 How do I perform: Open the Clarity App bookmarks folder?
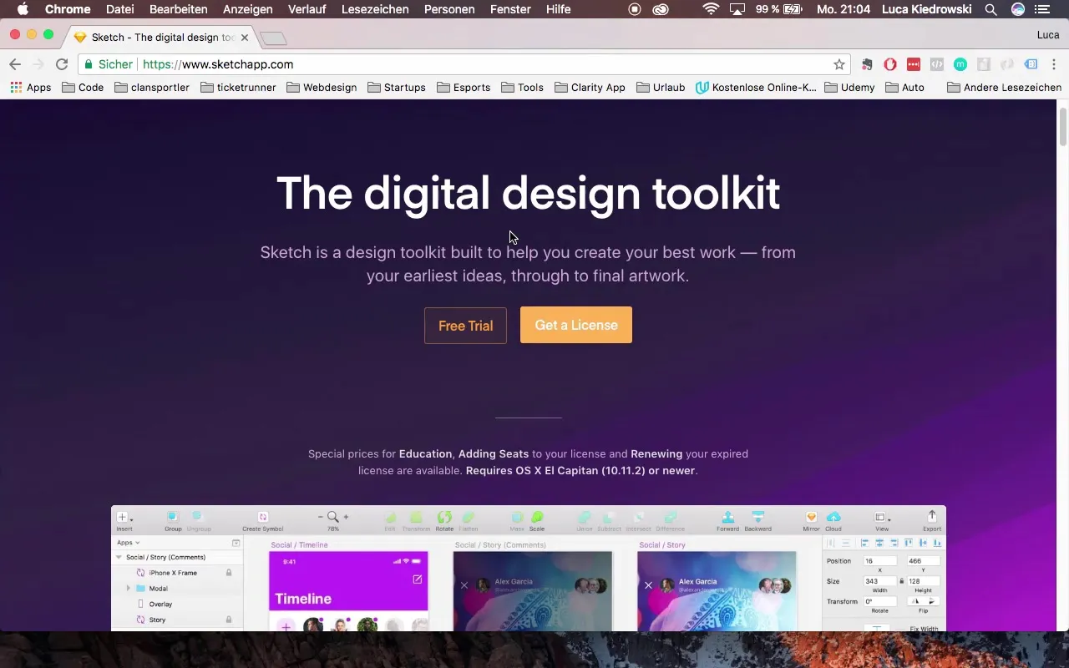[x=590, y=87]
